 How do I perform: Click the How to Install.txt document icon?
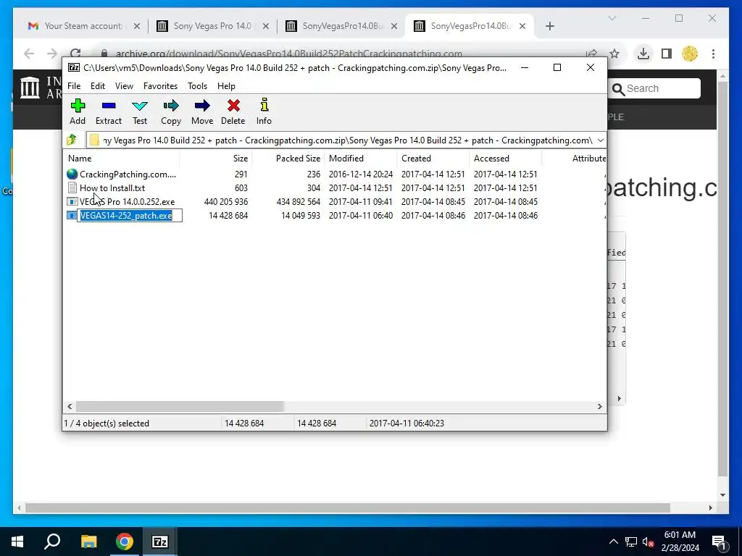[x=72, y=188]
